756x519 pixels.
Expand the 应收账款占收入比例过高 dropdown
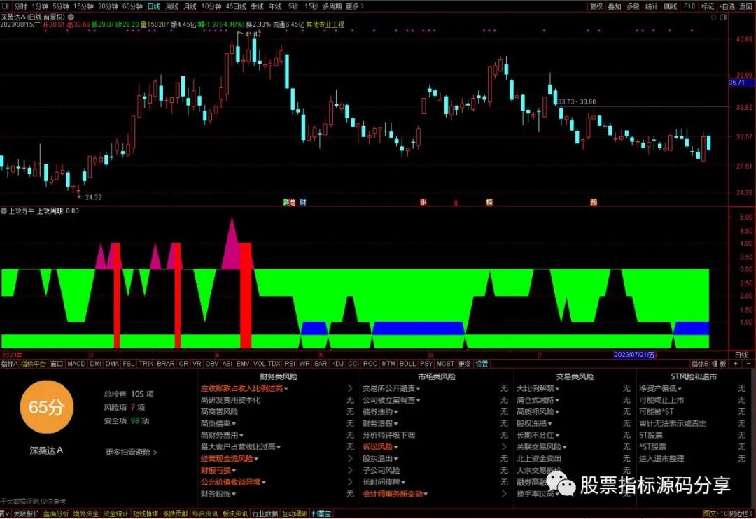(286, 388)
